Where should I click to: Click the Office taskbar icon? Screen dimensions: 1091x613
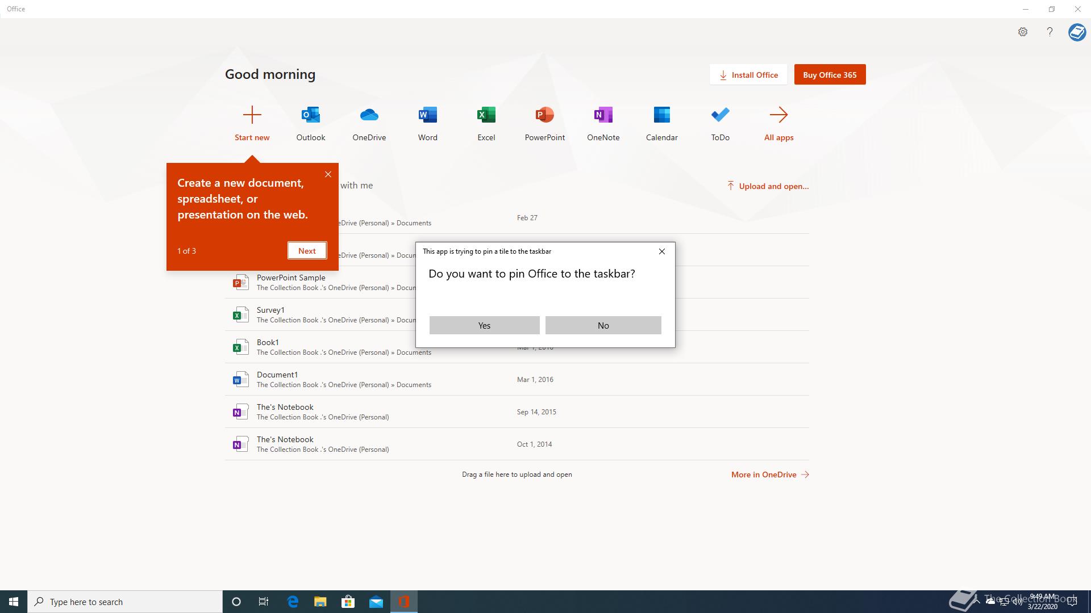(x=404, y=602)
